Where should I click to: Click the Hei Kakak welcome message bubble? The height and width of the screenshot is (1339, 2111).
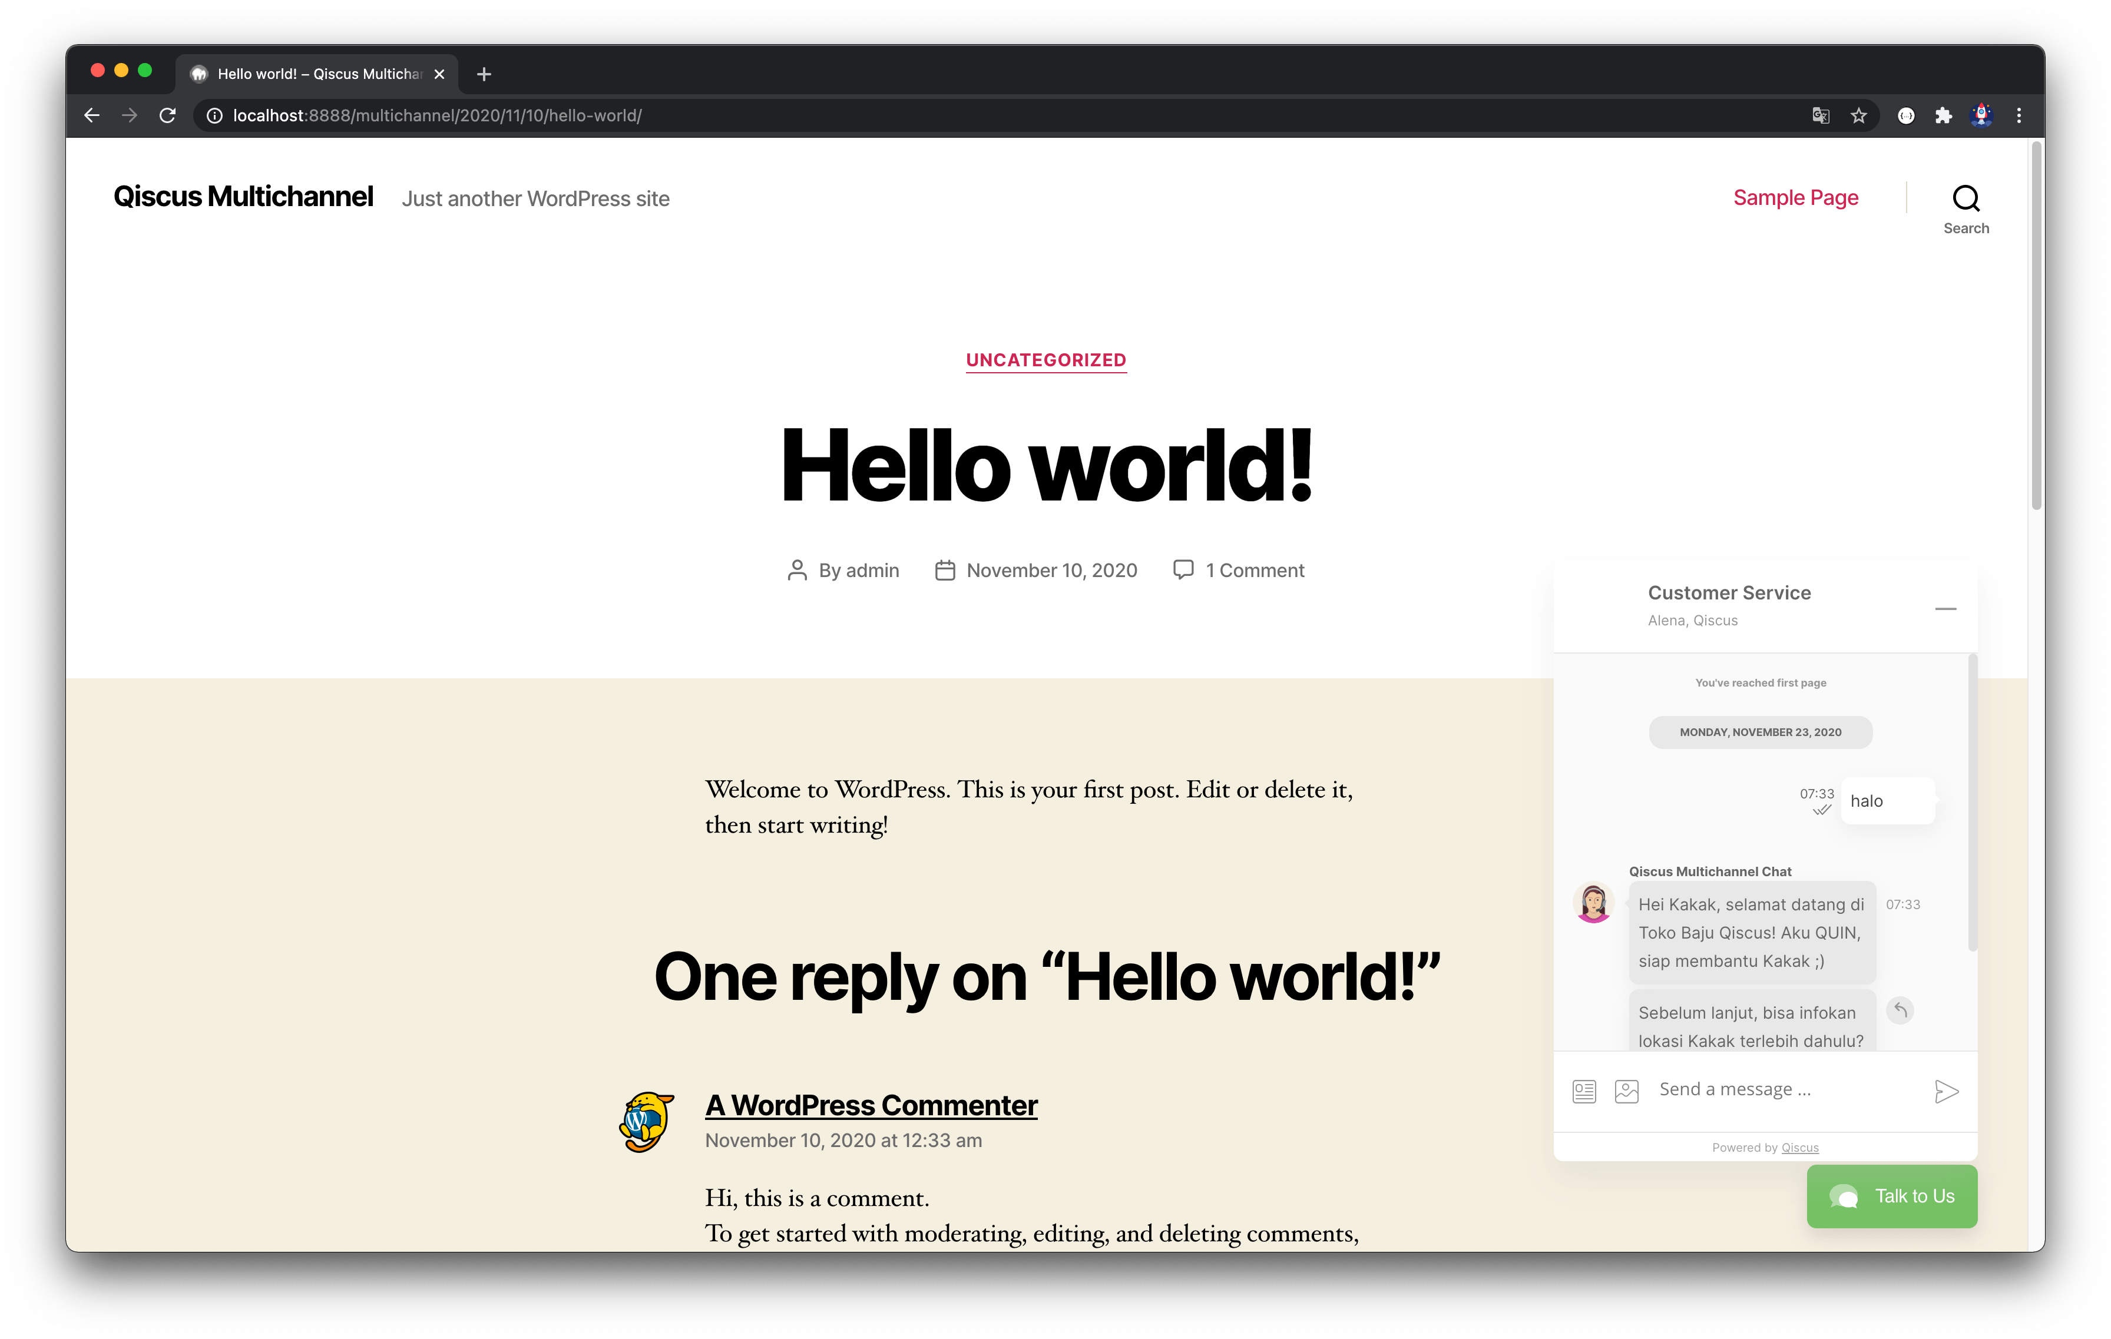point(1752,932)
